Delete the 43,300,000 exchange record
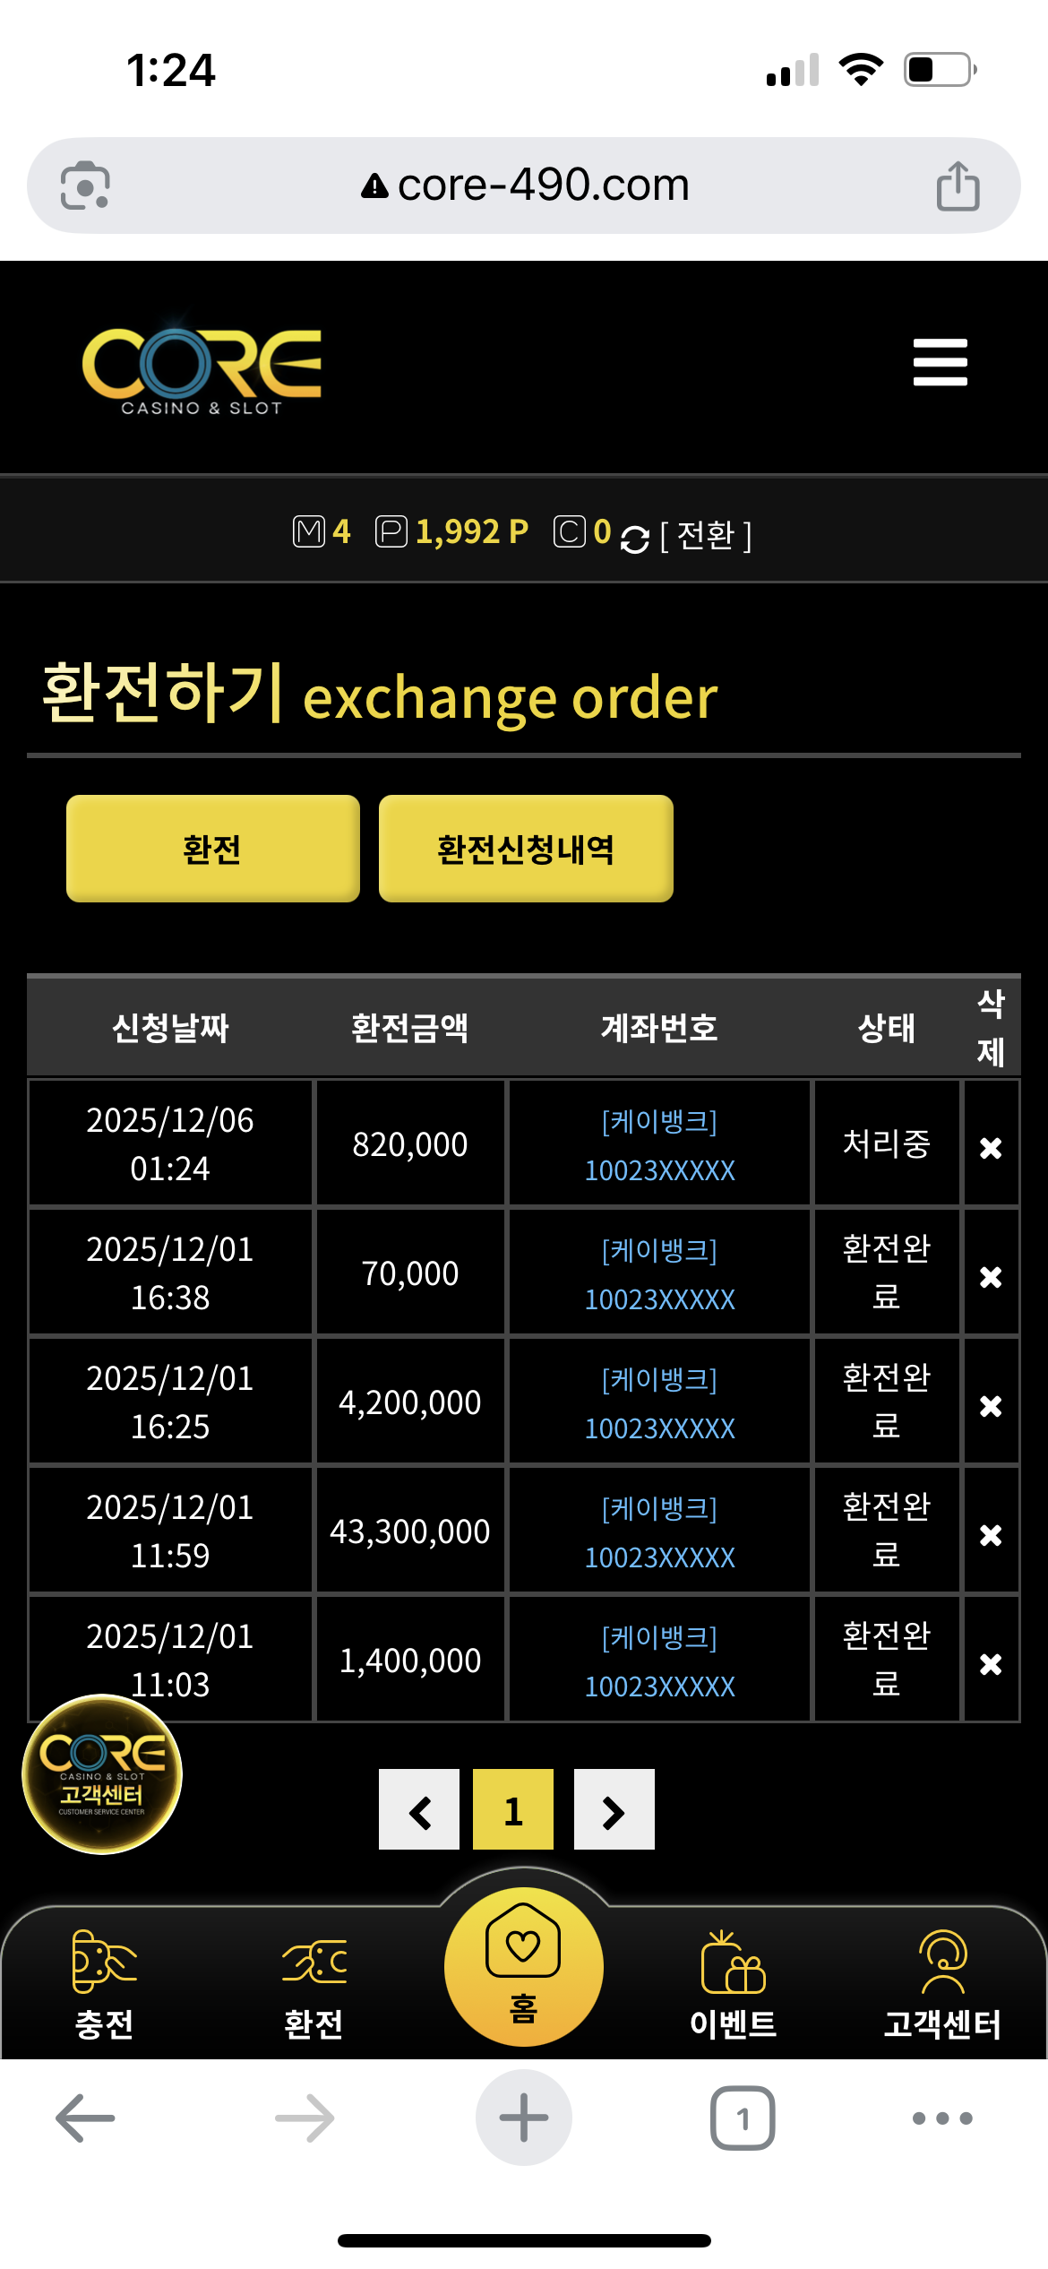The height and width of the screenshot is (2269, 1048). [990, 1534]
